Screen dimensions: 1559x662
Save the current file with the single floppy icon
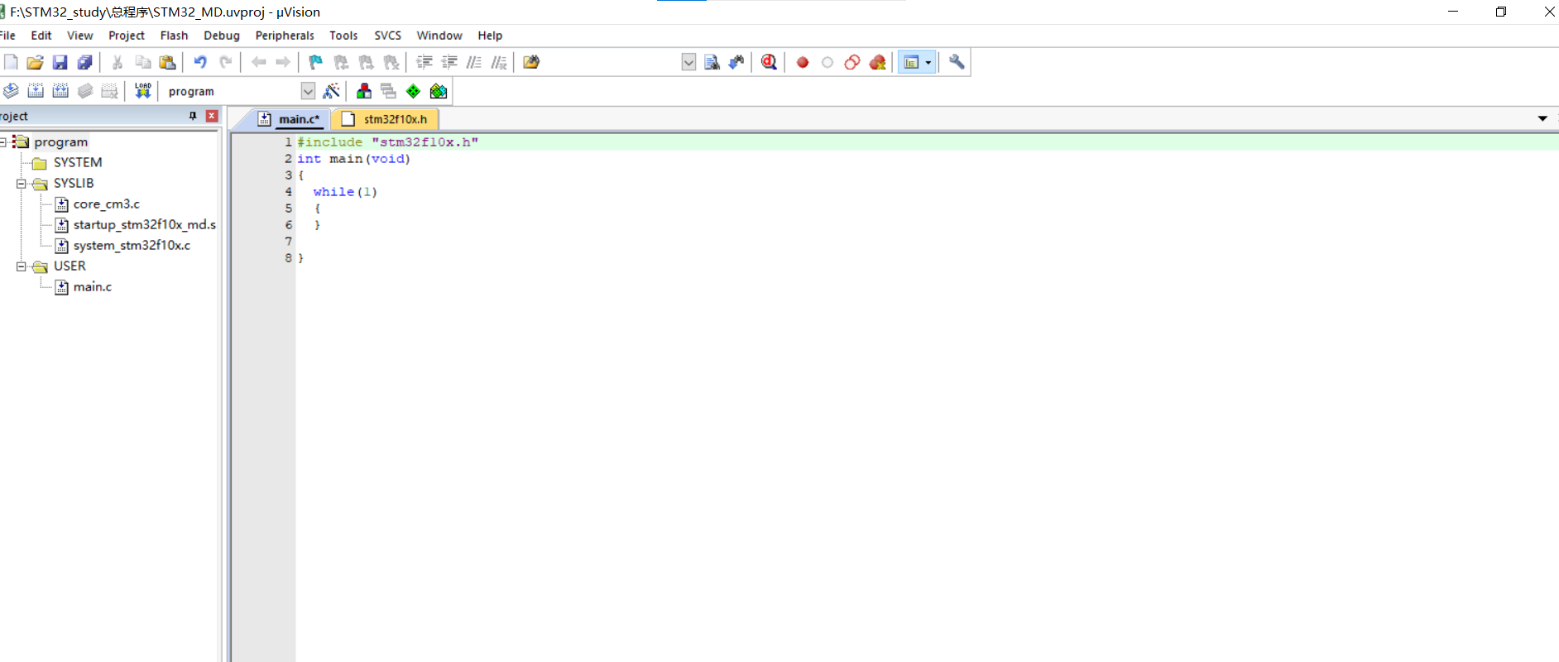[x=60, y=62]
